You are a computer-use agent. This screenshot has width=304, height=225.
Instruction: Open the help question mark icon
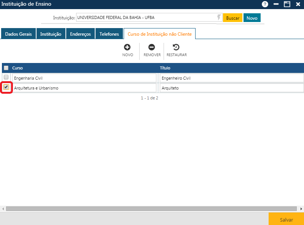[265, 4]
